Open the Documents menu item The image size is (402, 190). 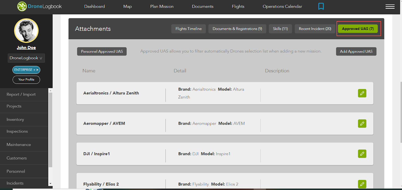(x=203, y=7)
